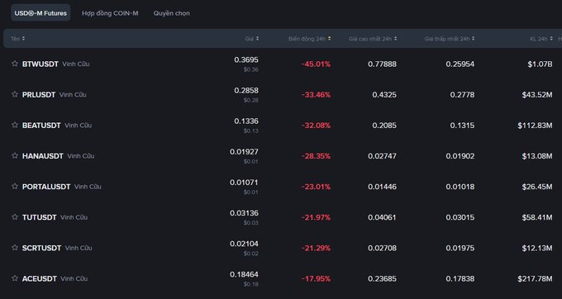
Task: Click ACEUSDT price 0.18464
Action: pos(244,274)
